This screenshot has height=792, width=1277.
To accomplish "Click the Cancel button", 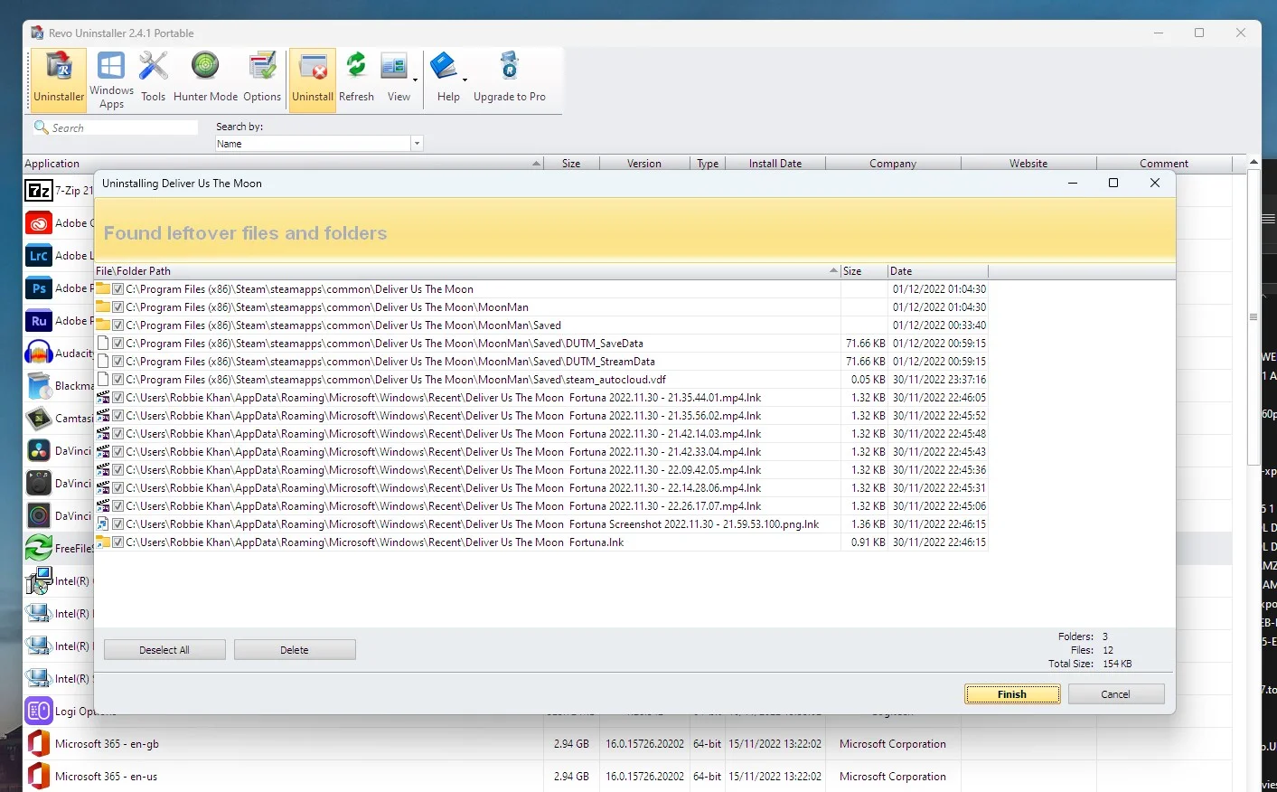I will tap(1116, 694).
